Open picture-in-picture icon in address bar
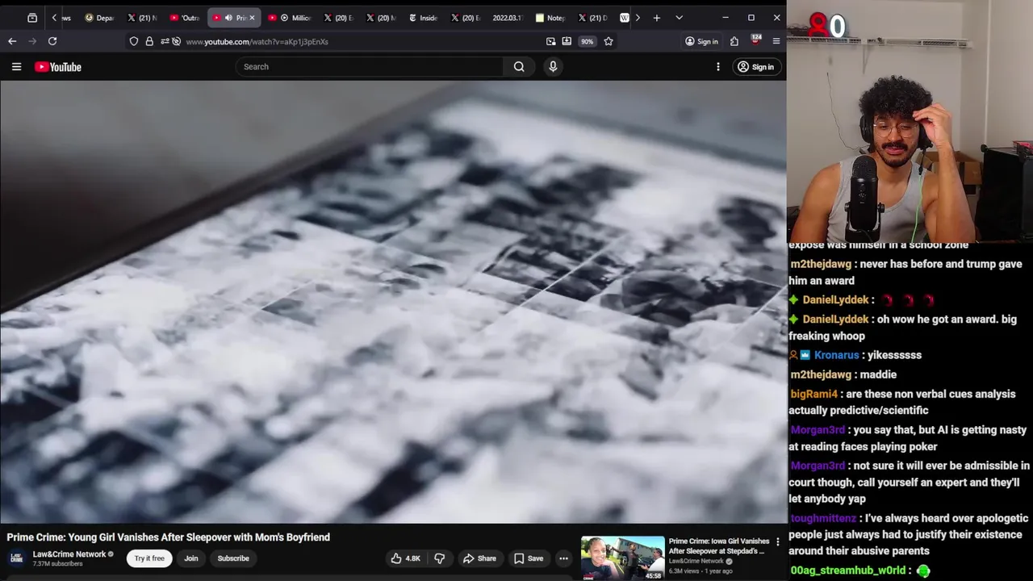 [551, 41]
